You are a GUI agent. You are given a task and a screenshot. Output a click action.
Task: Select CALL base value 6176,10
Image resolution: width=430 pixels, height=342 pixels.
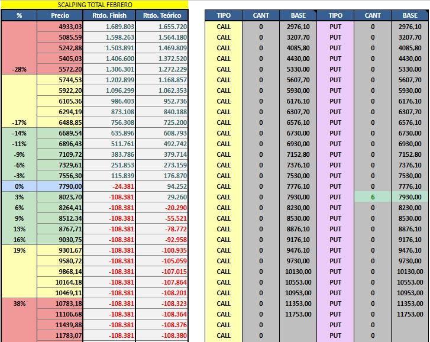(x=298, y=101)
